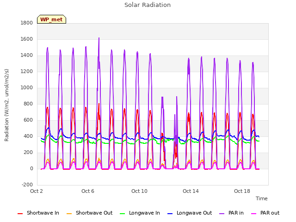
Task: Click the Oct 14 x-axis tick label
Action: point(191,191)
